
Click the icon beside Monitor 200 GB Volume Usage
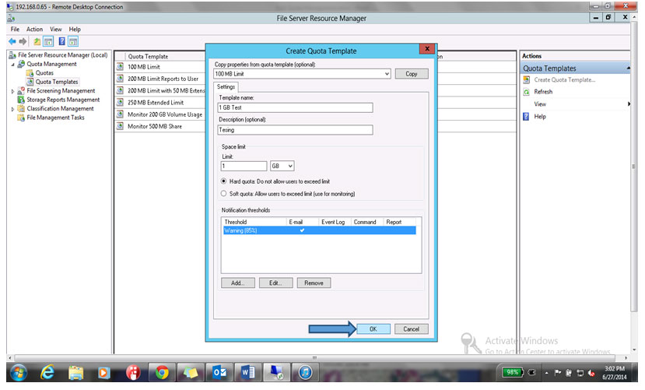(x=120, y=114)
